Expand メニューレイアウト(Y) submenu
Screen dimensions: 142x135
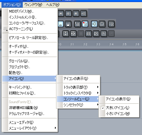click(30, 128)
